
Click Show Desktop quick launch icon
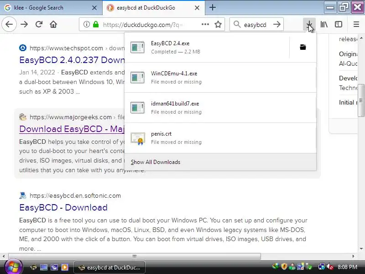pyautogui.click(x=44, y=267)
